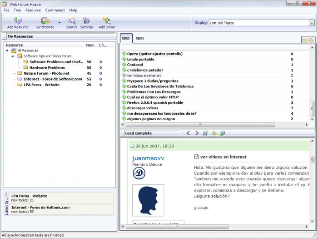Open topic Caida De Los Sevidores De Telefonica
Viewport: 318px width, 239px height.
160,86
